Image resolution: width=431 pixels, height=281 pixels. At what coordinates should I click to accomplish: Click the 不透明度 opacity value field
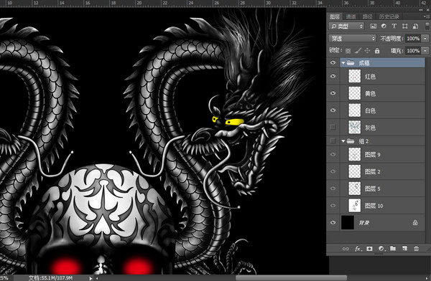pos(413,39)
